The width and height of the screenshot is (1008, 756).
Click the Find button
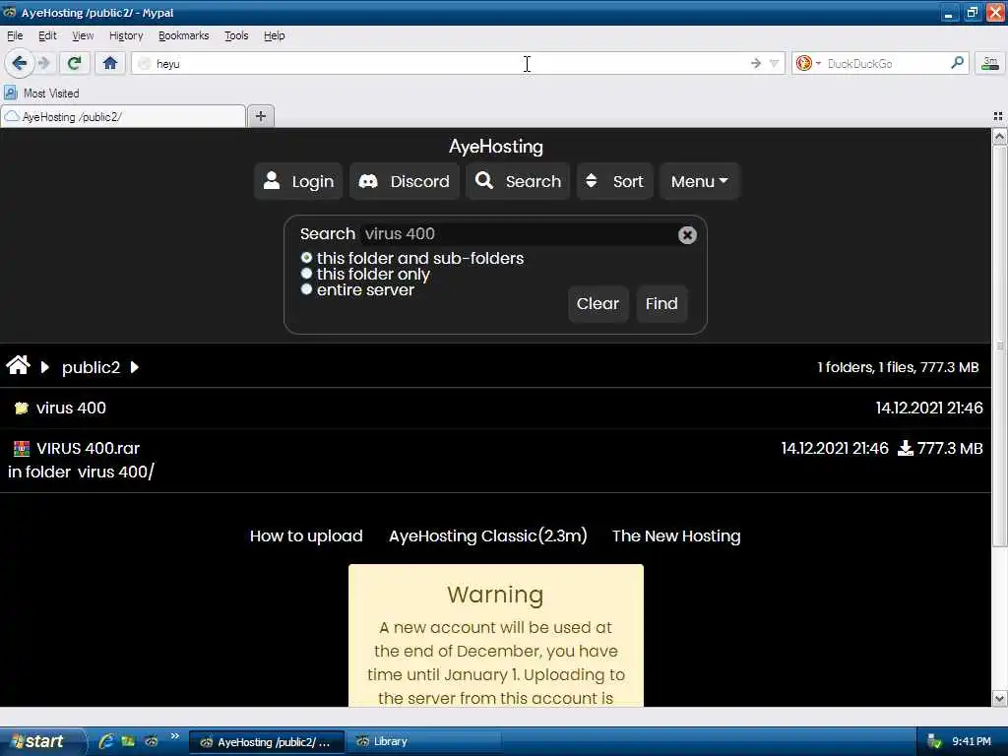tap(661, 303)
